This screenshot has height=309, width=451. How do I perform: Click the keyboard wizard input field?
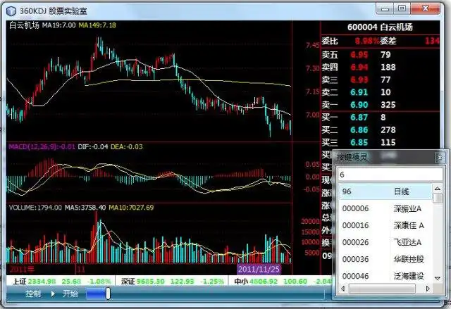390,175
